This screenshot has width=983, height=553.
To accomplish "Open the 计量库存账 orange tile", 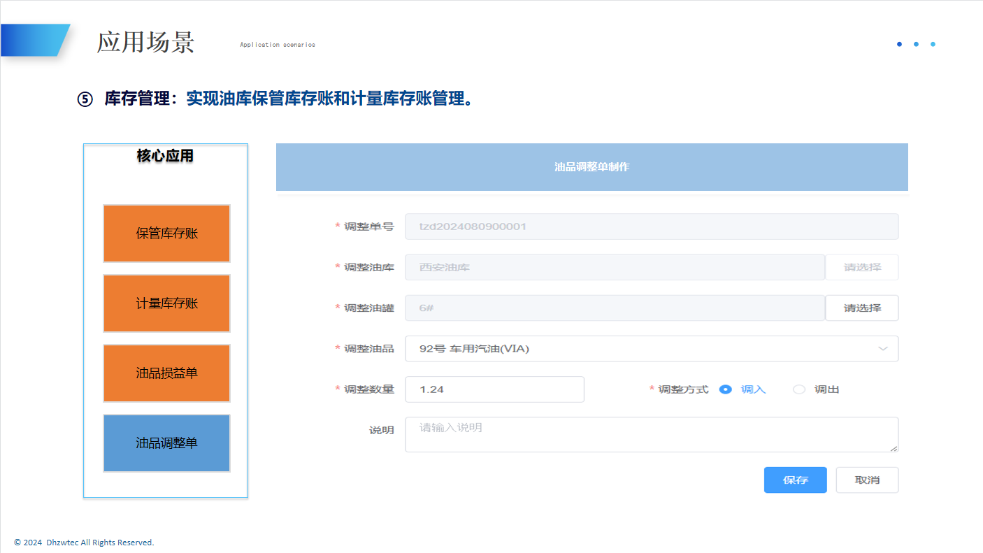I will 166,303.
